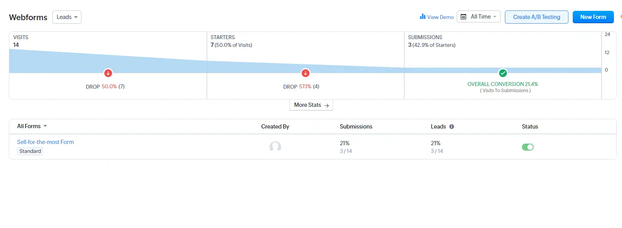Click the Visits drop red arrow icon
This screenshot has width=622, height=228.
point(108,73)
